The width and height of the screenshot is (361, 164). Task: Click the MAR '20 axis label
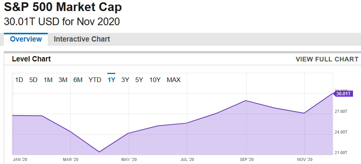coord(70,159)
